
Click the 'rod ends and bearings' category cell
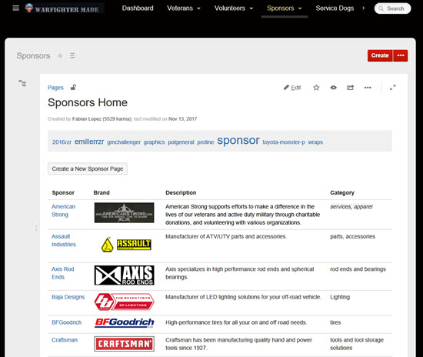tap(358, 269)
